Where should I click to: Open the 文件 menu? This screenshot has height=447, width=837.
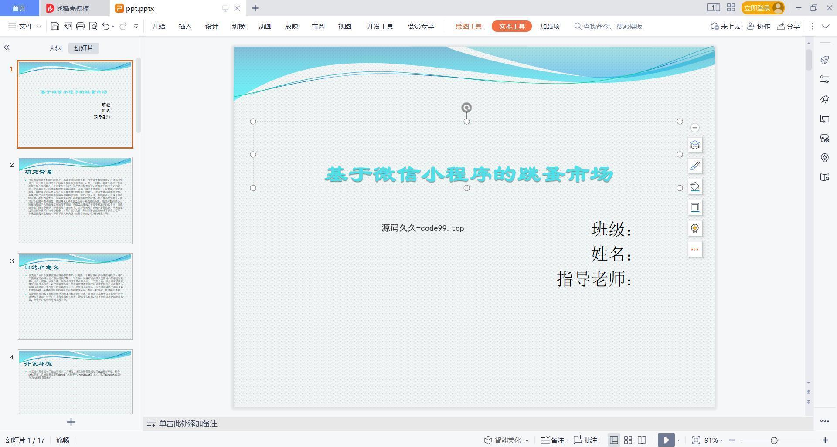tap(25, 26)
